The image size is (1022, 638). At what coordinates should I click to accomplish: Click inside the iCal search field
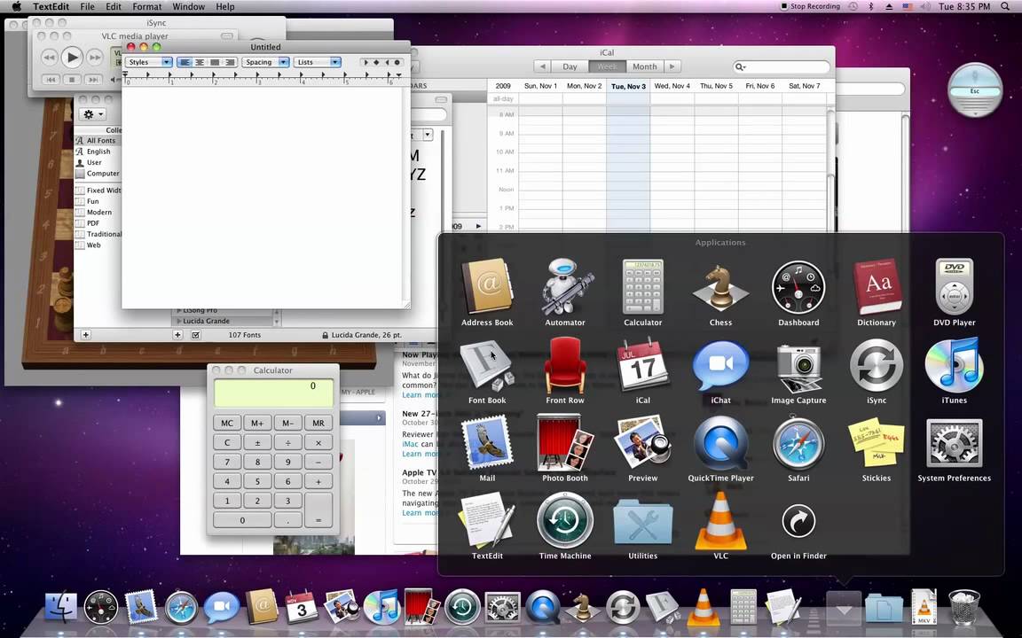pyautogui.click(x=782, y=66)
